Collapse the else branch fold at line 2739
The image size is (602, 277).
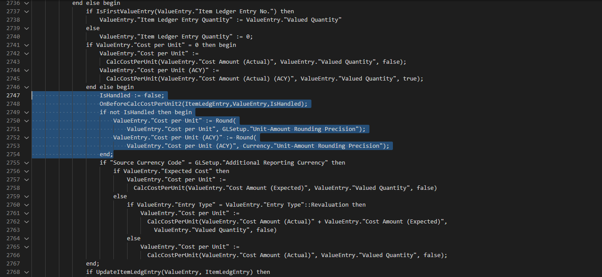27,28
